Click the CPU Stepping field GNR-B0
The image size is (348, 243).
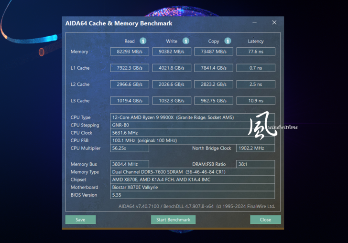pos(193,125)
